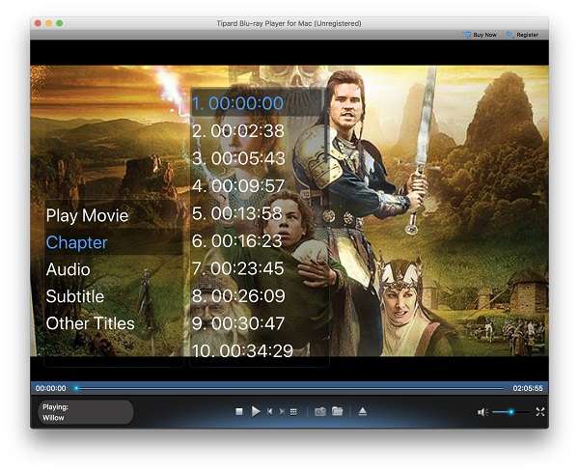Select Play Movie from the disc menu
The width and height of the screenshot is (579, 472).
(x=87, y=215)
